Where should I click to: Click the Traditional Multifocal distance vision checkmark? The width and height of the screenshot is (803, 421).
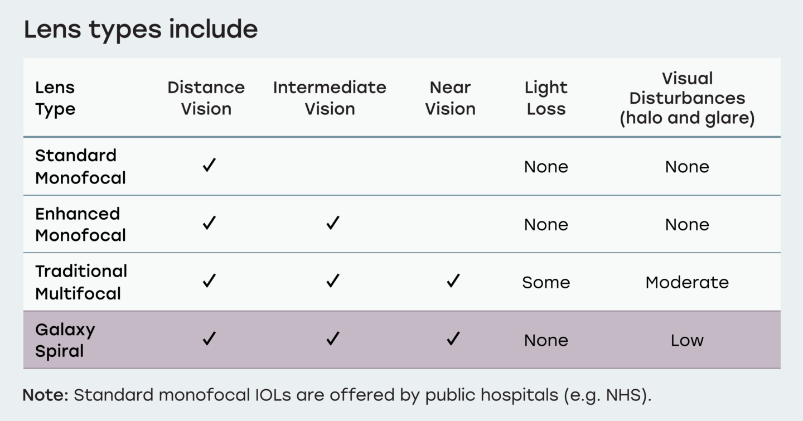tap(209, 280)
